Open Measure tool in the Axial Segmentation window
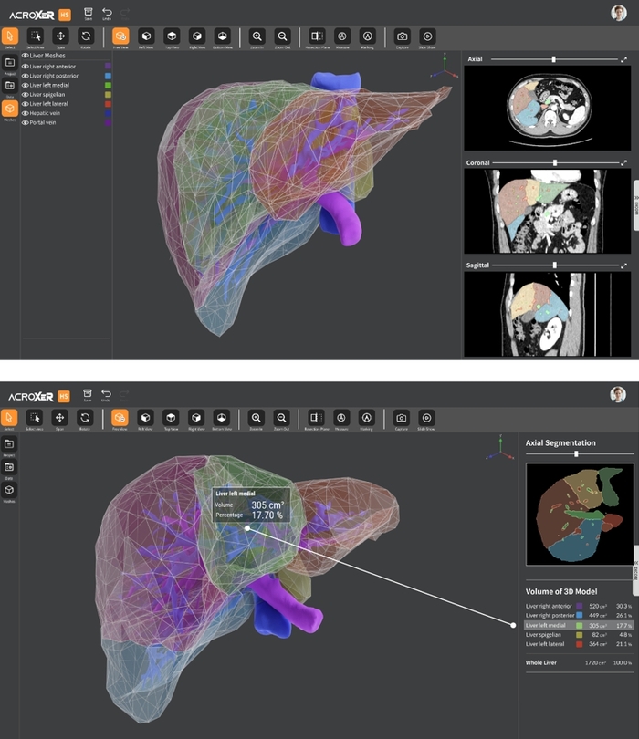Screen dimensions: 639x739 click(x=341, y=419)
